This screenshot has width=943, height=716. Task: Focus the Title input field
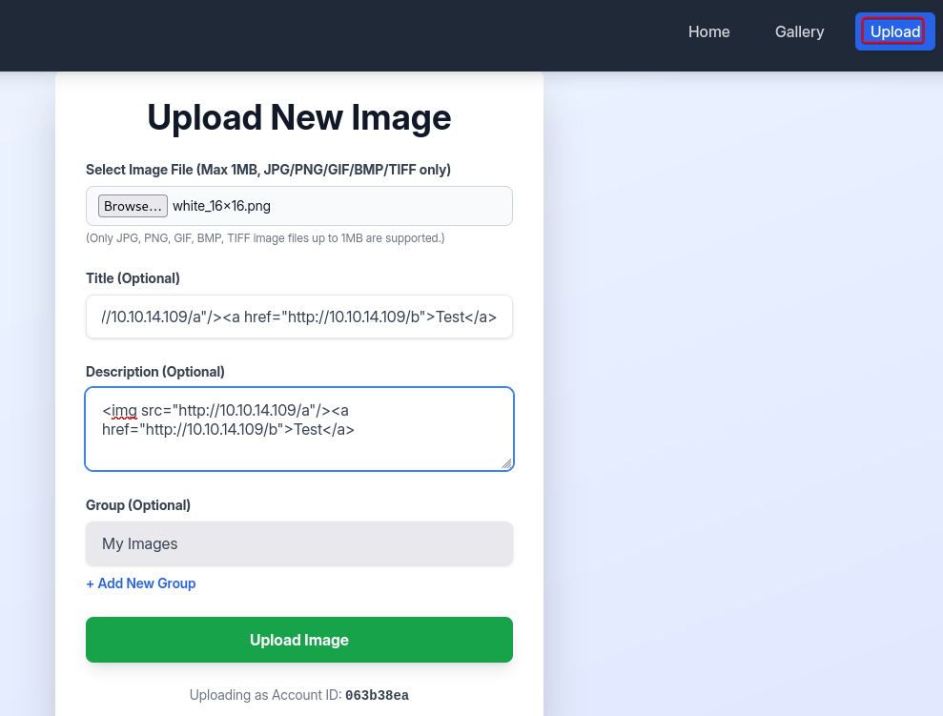point(299,317)
